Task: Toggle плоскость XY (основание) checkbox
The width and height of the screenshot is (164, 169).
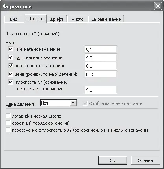Action: (x=11, y=82)
